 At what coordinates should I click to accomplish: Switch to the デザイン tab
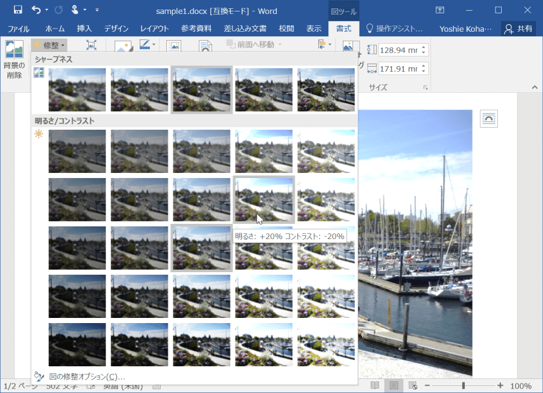click(116, 29)
